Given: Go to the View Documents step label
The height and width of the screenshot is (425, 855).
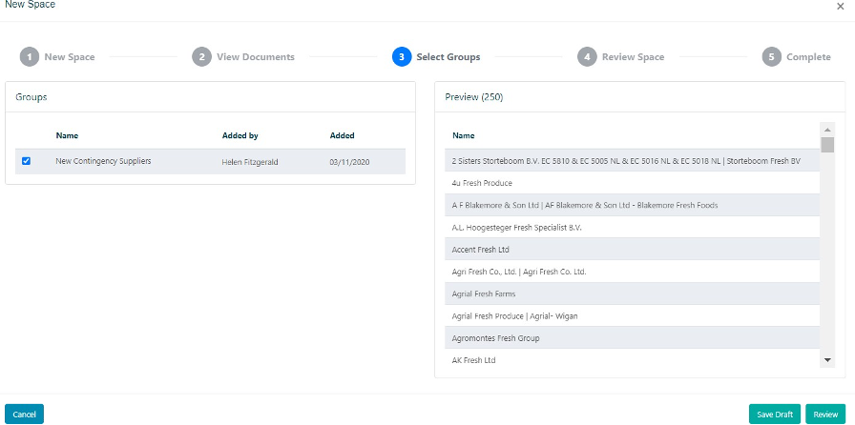Looking at the screenshot, I should point(256,57).
